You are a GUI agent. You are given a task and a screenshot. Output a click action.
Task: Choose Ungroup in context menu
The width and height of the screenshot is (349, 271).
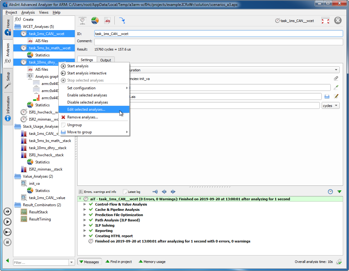(94, 125)
